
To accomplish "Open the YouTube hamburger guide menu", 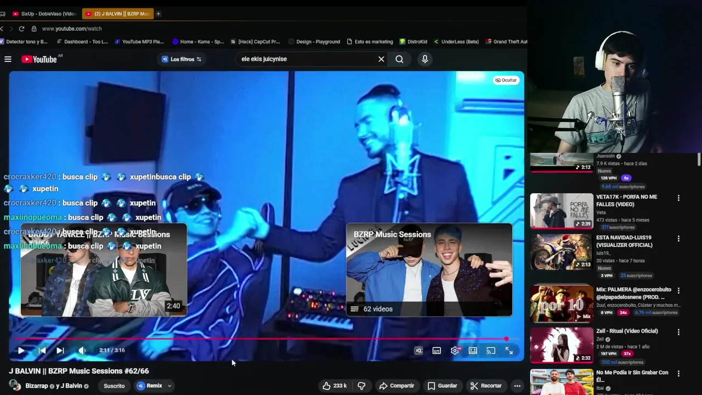I will (x=8, y=59).
